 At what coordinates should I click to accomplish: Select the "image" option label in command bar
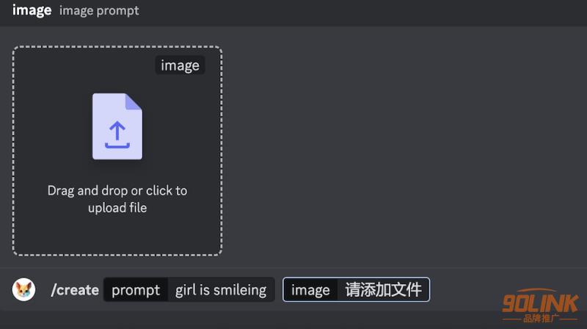click(x=310, y=289)
